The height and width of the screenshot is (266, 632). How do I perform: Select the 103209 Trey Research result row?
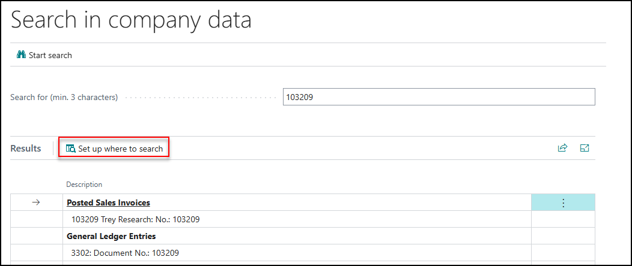(297, 219)
